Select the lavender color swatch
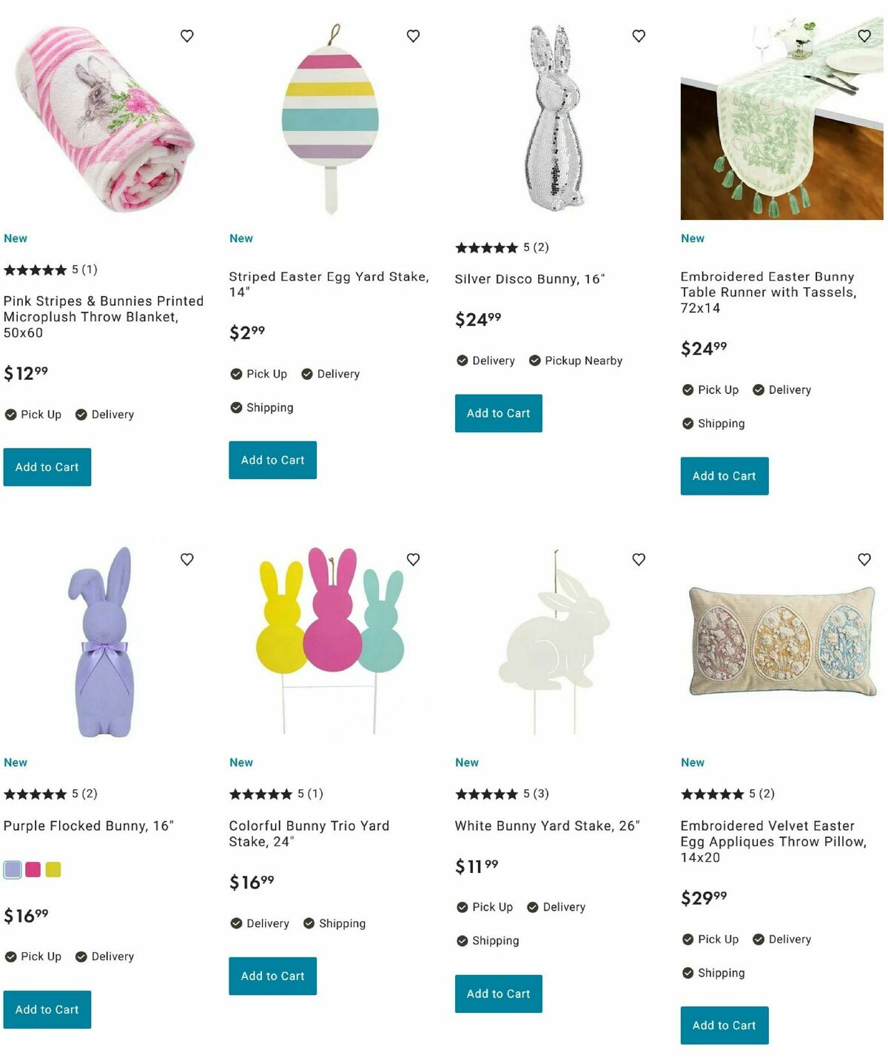The image size is (888, 1058). click(13, 869)
